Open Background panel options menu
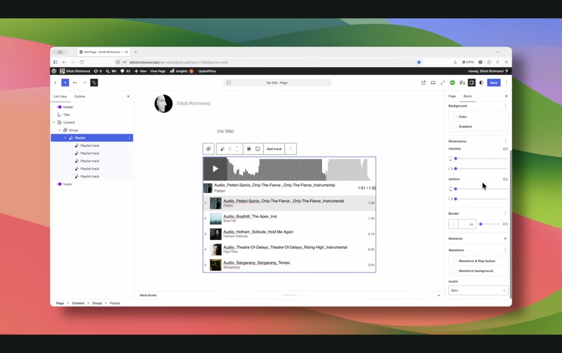 (505, 106)
